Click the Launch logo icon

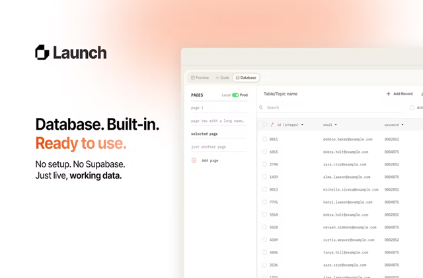pyautogui.click(x=42, y=52)
